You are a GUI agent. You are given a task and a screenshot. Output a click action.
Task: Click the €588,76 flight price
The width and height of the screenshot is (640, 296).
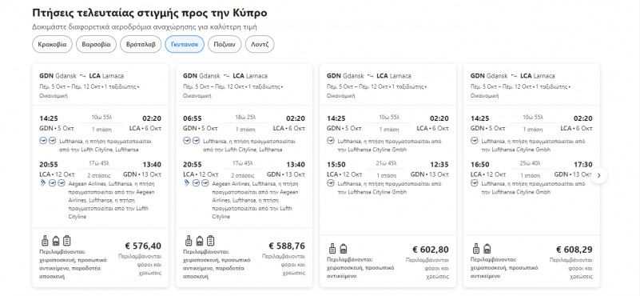[287, 246]
